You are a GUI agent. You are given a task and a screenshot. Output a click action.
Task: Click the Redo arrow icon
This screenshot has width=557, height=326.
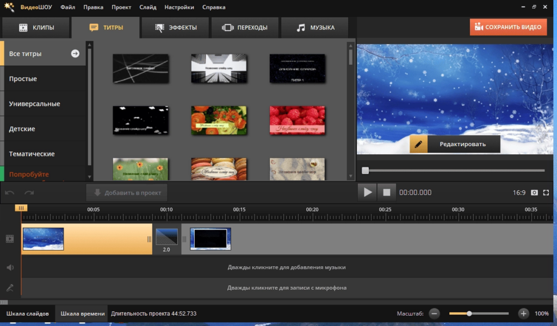coord(29,193)
